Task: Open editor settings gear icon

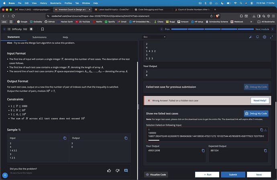Action: [265, 37]
